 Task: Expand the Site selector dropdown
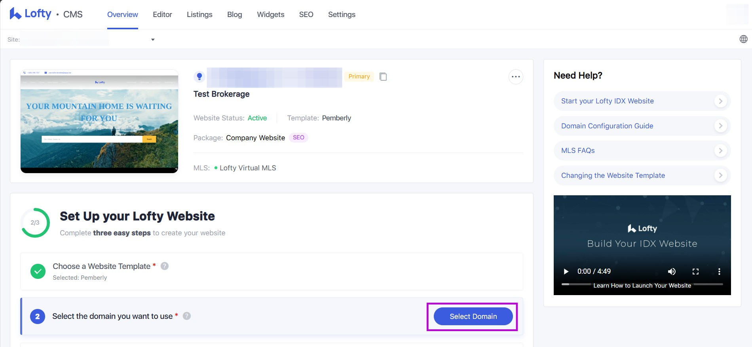tap(153, 40)
